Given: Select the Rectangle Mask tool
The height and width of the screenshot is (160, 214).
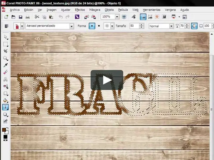Looking at the screenshot, I should tap(6, 44).
